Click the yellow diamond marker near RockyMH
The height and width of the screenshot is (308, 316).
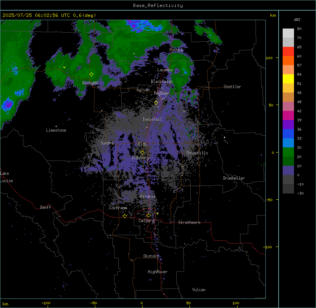[x=92, y=75]
